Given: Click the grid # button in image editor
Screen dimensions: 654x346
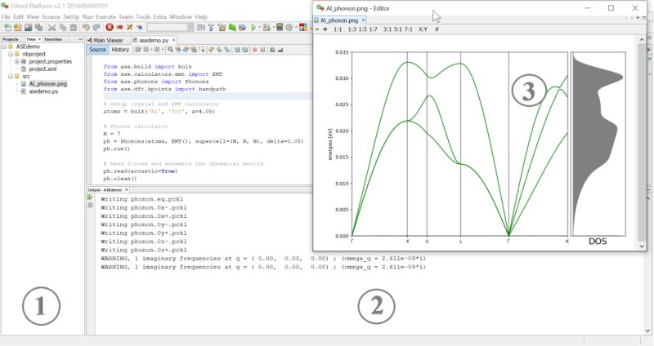Looking at the screenshot, I should click(437, 29).
